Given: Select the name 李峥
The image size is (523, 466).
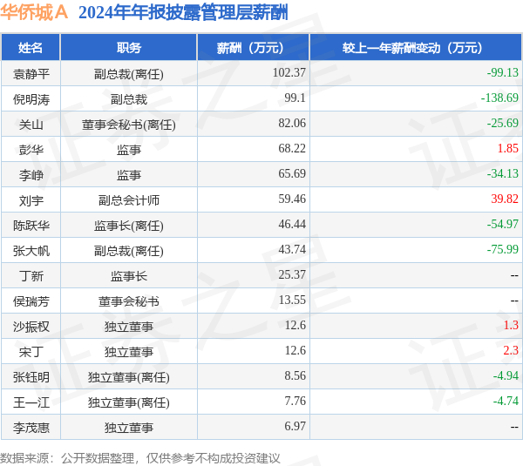Looking at the screenshot, I should [x=31, y=175].
